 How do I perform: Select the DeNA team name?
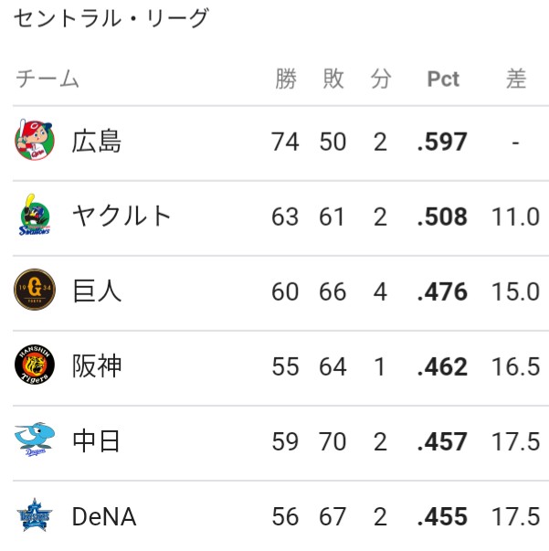click(x=104, y=516)
